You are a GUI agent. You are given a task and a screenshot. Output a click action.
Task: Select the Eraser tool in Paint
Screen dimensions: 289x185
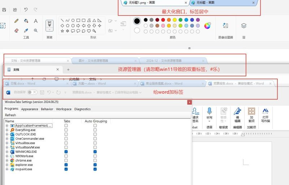pyautogui.click(x=16, y=30)
